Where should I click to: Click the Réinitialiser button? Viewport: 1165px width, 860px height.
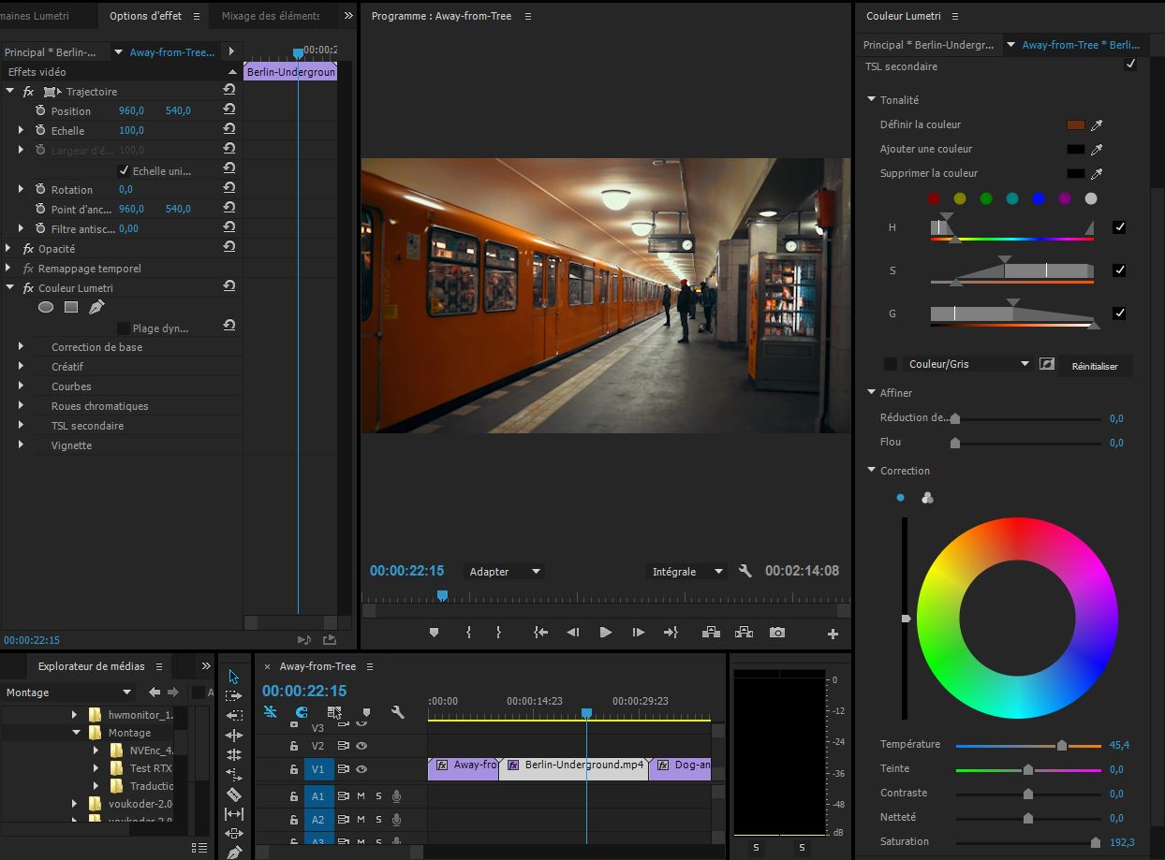[1095, 366]
